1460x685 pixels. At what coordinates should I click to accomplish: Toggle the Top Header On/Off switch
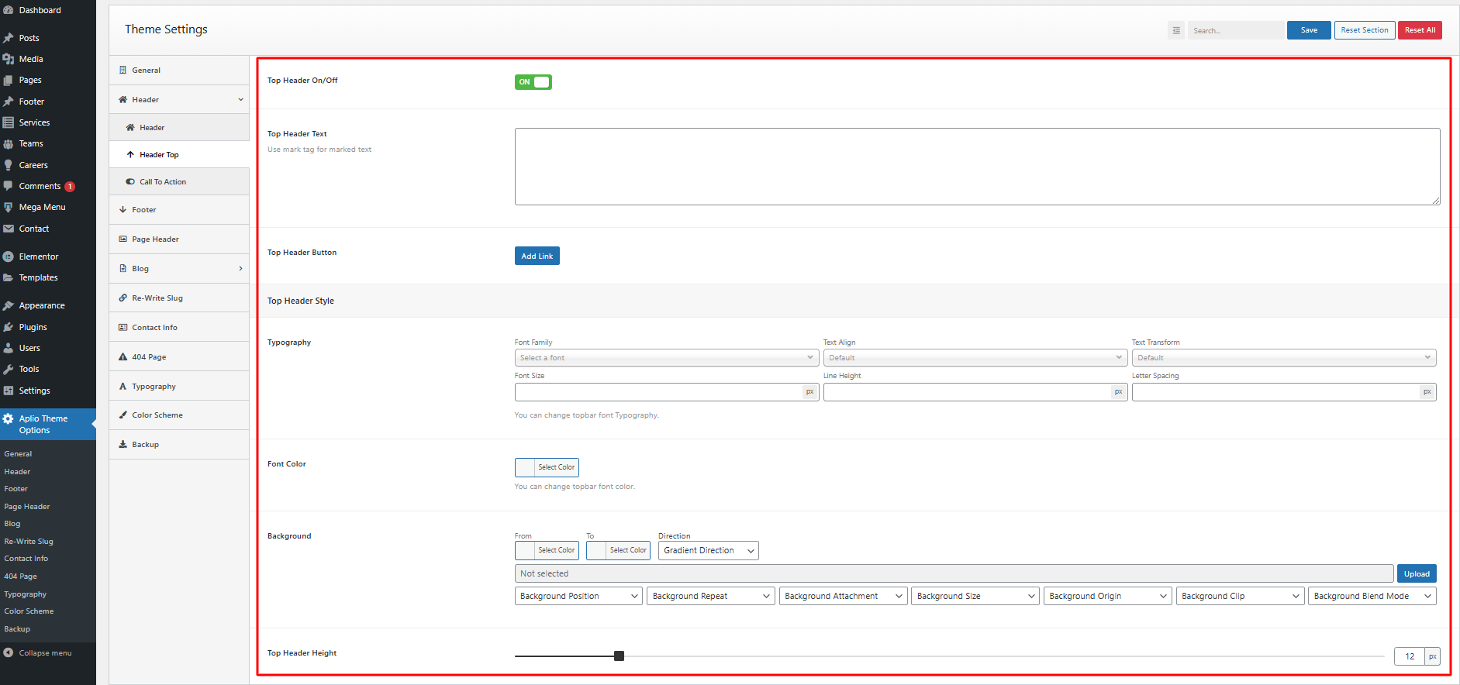point(533,82)
